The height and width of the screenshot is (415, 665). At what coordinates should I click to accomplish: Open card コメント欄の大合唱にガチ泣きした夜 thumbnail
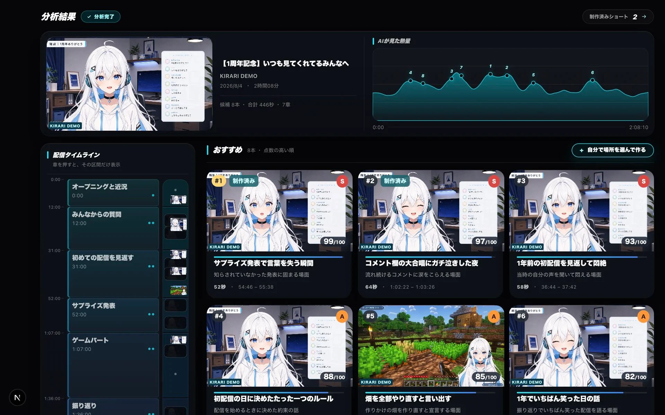[431, 211]
